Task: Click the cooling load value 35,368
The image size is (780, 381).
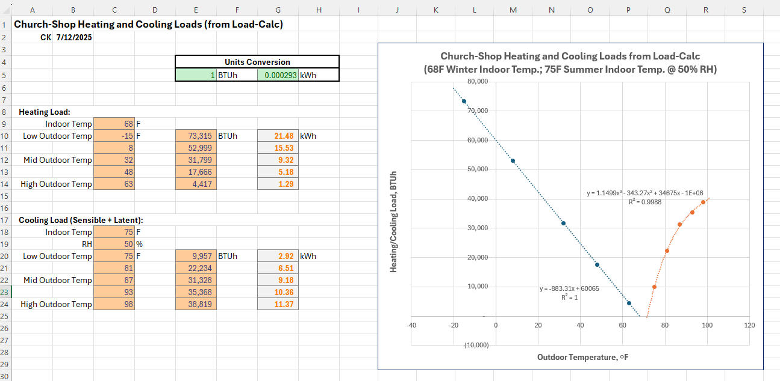Action: tap(196, 292)
